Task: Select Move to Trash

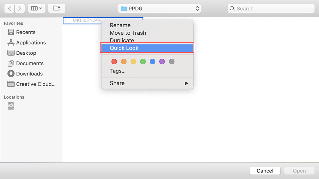Action: pos(128,33)
